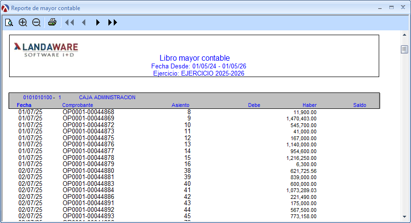The width and height of the screenshot is (411, 223).
Task: Select comprobante OP0001-00044877
Action: 88,151
